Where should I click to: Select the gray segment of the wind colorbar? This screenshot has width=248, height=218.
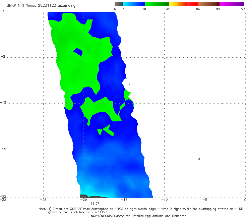pos(119,4)
